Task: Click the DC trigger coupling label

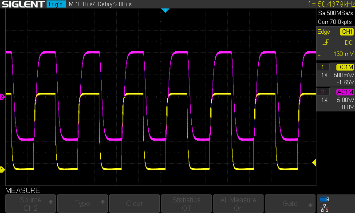Action: click(x=349, y=43)
